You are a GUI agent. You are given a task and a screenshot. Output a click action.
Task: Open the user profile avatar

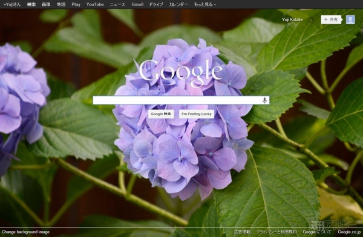click(350, 20)
